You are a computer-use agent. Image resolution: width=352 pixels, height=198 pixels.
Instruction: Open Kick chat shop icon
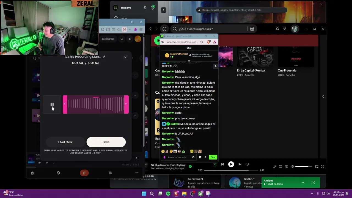click(200, 157)
